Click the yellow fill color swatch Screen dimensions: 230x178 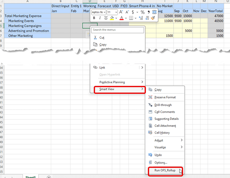tap(112, 18)
